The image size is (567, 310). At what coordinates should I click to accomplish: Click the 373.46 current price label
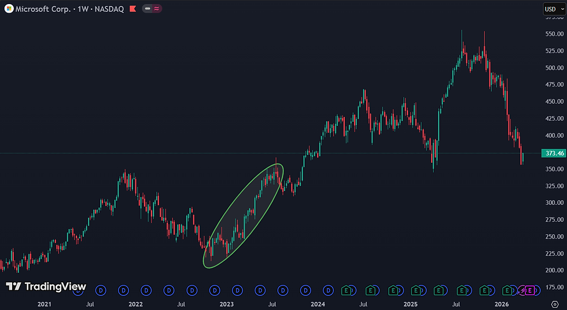click(x=553, y=154)
